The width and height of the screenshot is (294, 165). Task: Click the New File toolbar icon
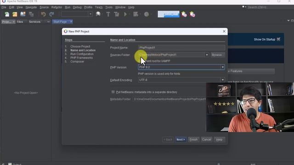pyautogui.click(x=7, y=14)
